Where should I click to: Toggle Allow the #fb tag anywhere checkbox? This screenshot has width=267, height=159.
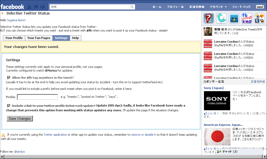coord(9,78)
